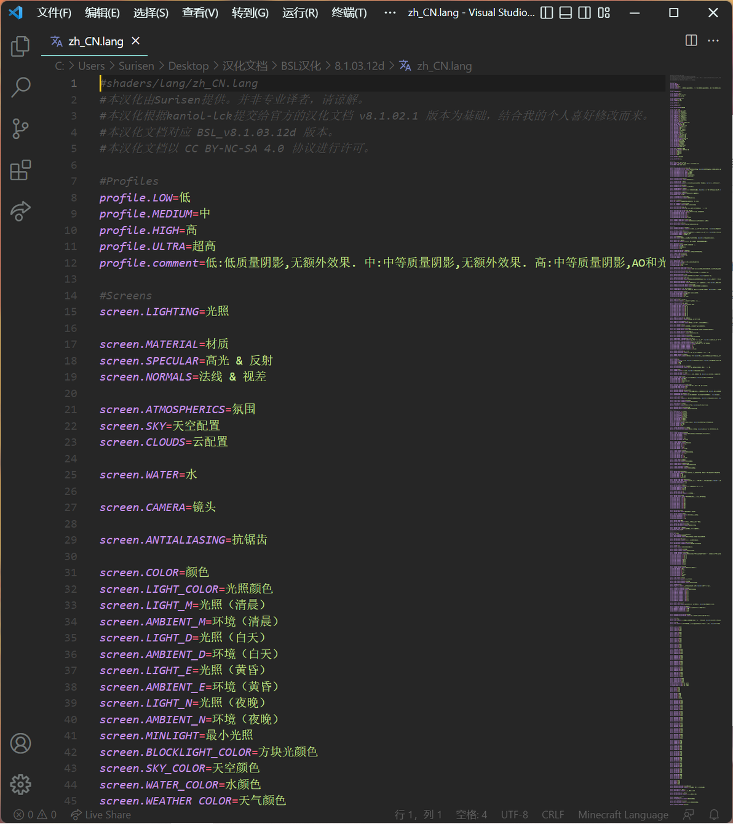The image size is (733, 824).
Task: Split the editor to the right
Action: (691, 41)
